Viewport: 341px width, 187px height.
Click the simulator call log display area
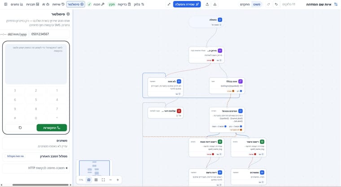(x=36, y=64)
